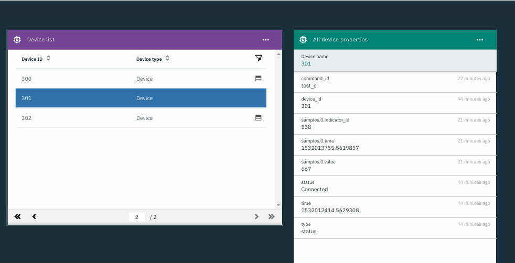Click the device_id property row
515x263 pixels.
pyautogui.click(x=395, y=103)
